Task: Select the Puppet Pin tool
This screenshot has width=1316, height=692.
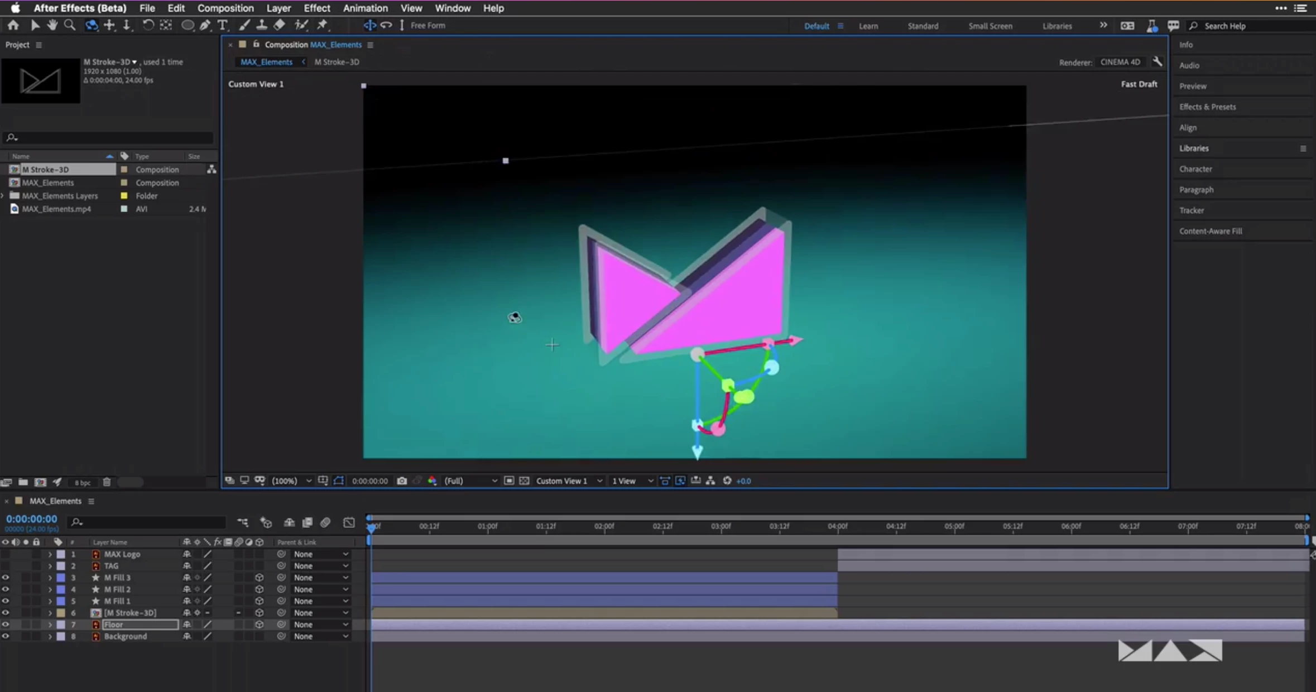Action: coord(322,25)
